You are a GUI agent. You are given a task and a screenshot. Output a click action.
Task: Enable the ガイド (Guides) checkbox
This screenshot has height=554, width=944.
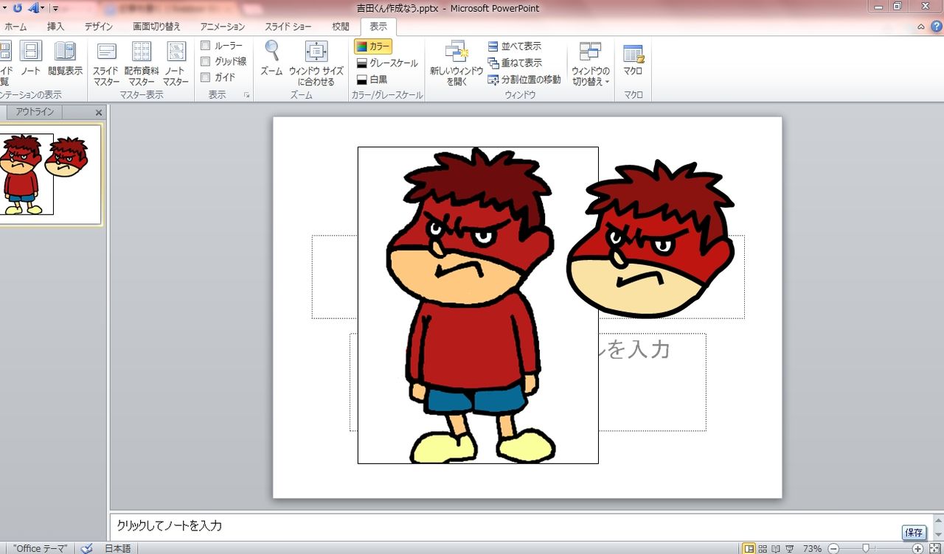tap(206, 77)
